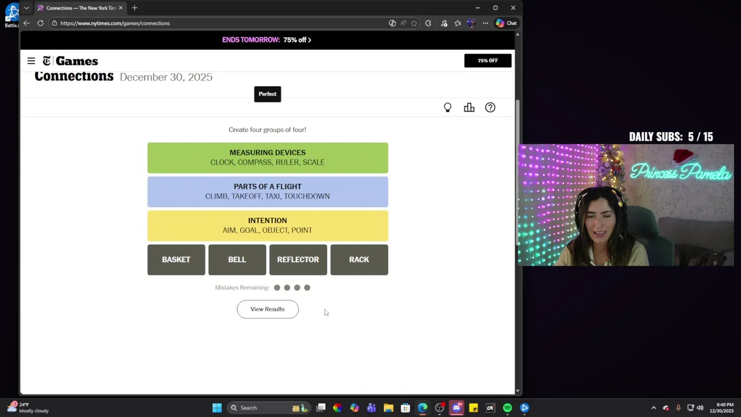The width and height of the screenshot is (741, 417).
Task: Switch to Edge browser in taskbar
Action: [423, 408]
